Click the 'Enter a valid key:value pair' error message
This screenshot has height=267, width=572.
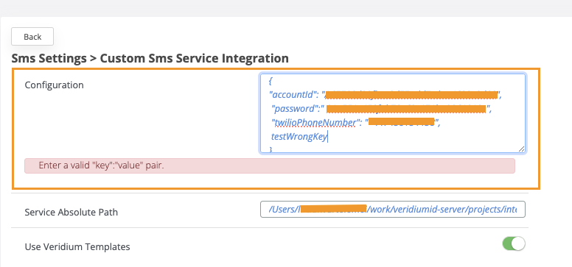pos(102,165)
